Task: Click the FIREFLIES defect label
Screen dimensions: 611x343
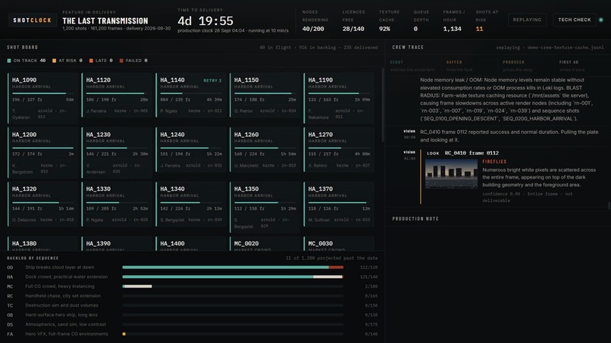Action: [494, 161]
